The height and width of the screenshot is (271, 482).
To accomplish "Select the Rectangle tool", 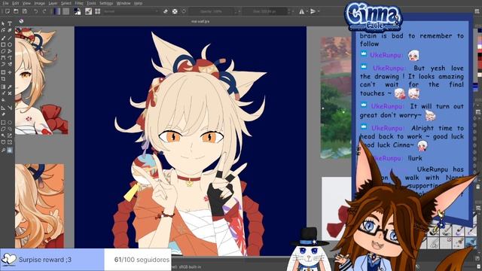I will point(3,44).
